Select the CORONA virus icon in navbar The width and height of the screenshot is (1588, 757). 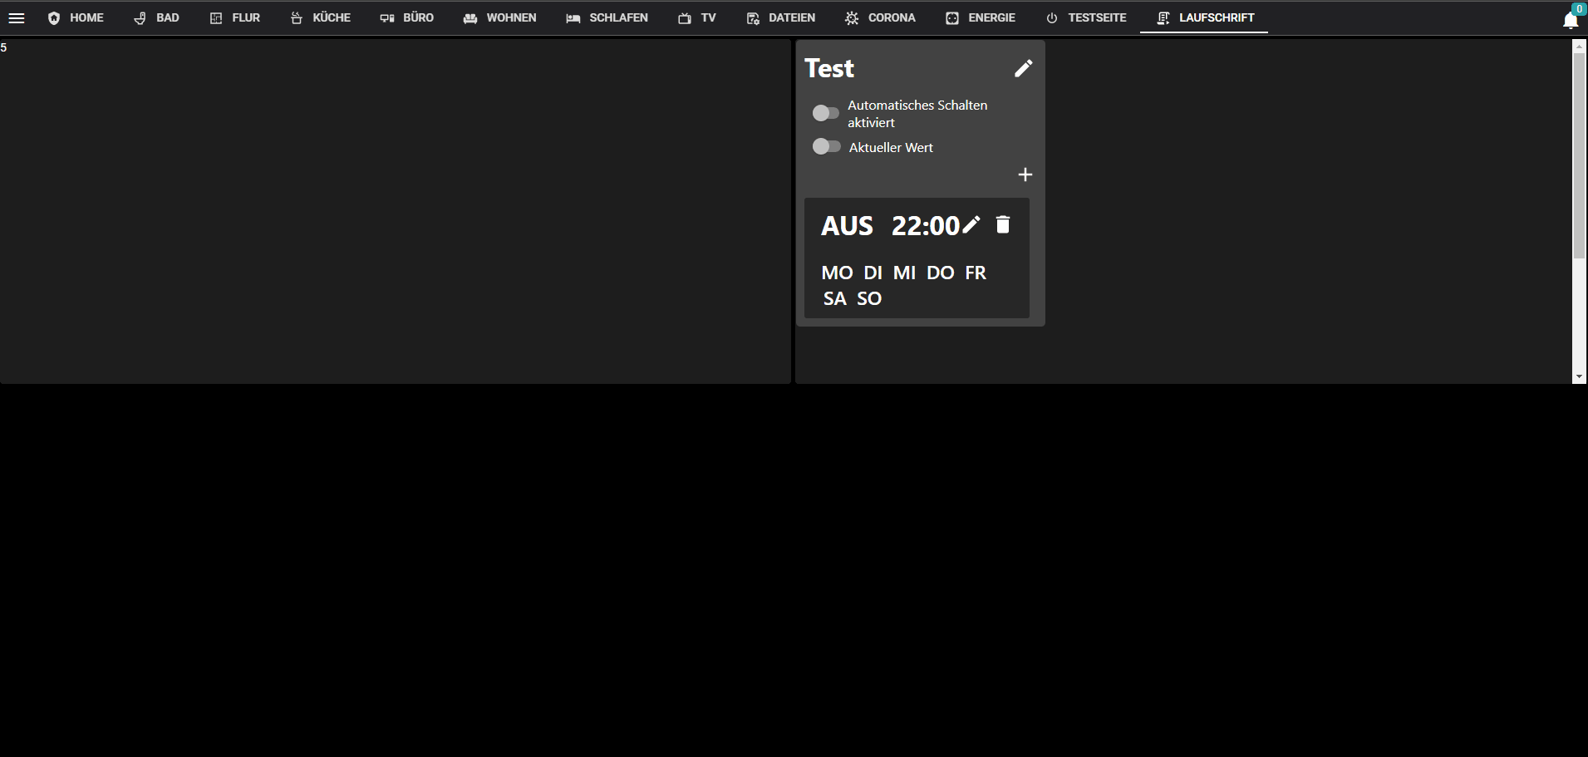tap(852, 17)
